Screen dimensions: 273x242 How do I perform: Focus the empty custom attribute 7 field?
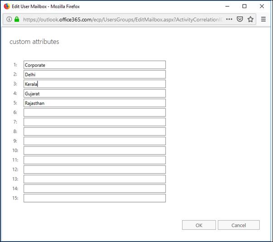(95, 122)
